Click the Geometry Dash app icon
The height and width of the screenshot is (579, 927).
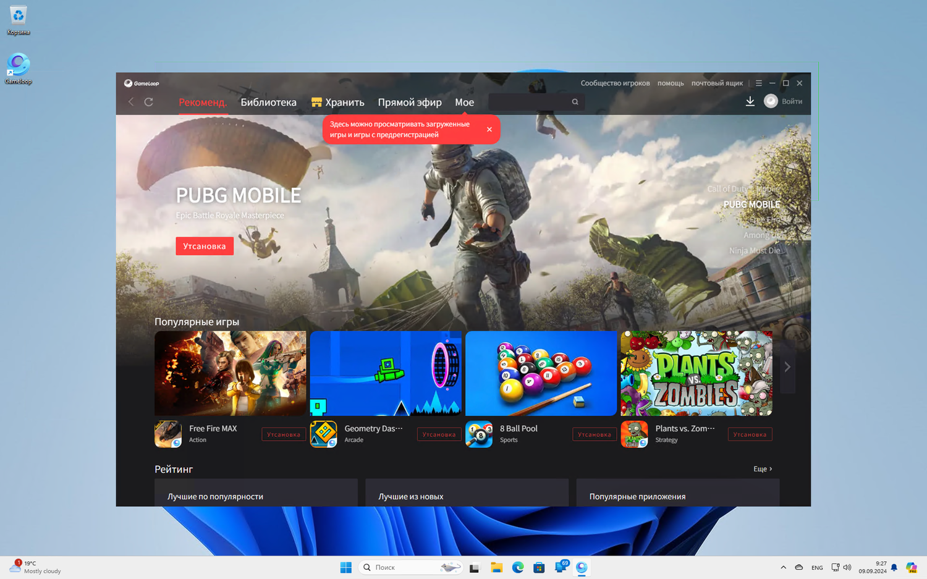(x=323, y=434)
